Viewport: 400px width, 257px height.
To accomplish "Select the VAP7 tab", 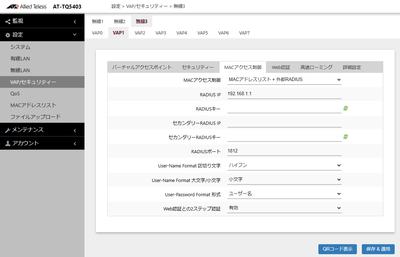I will pos(245,33).
